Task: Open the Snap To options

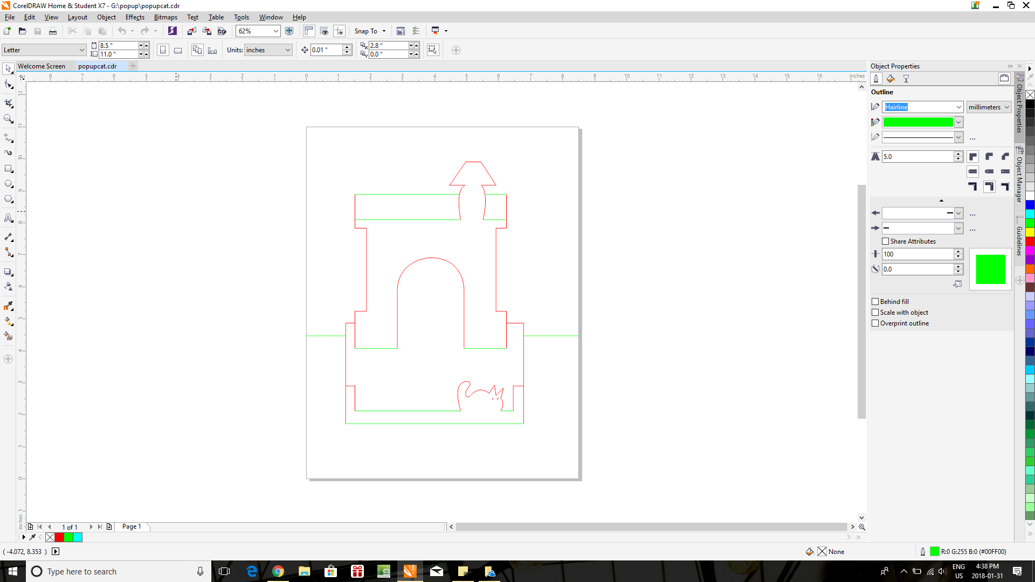Action: click(370, 31)
